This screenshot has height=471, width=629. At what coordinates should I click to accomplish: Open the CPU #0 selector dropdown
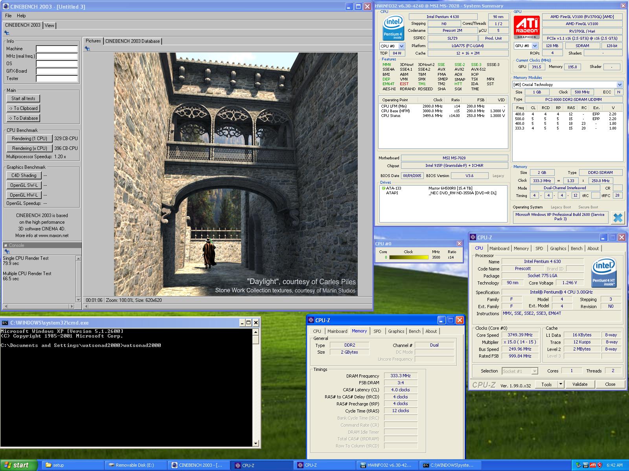tap(401, 46)
